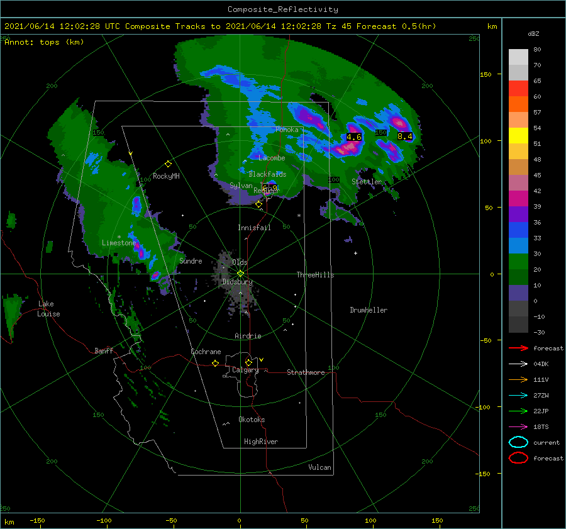Click the cyan current ellipse icon

point(518,442)
